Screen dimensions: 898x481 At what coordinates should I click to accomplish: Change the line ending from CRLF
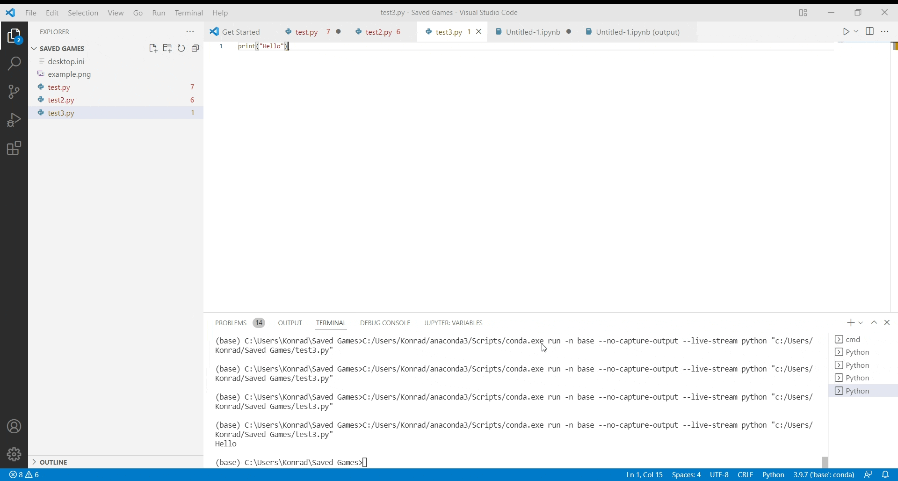pyautogui.click(x=746, y=474)
